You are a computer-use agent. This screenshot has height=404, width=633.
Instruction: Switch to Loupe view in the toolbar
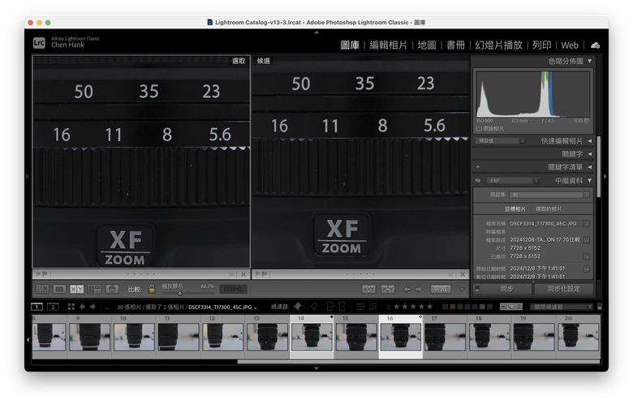[x=60, y=289]
